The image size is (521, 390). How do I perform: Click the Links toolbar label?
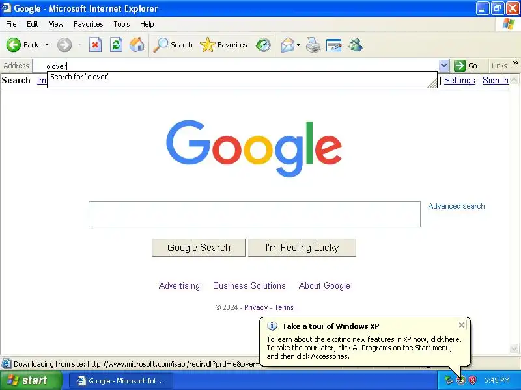[x=499, y=66]
